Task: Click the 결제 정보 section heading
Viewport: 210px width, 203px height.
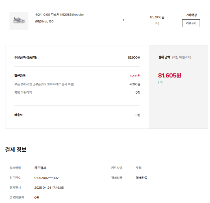Action: [x=16, y=150]
